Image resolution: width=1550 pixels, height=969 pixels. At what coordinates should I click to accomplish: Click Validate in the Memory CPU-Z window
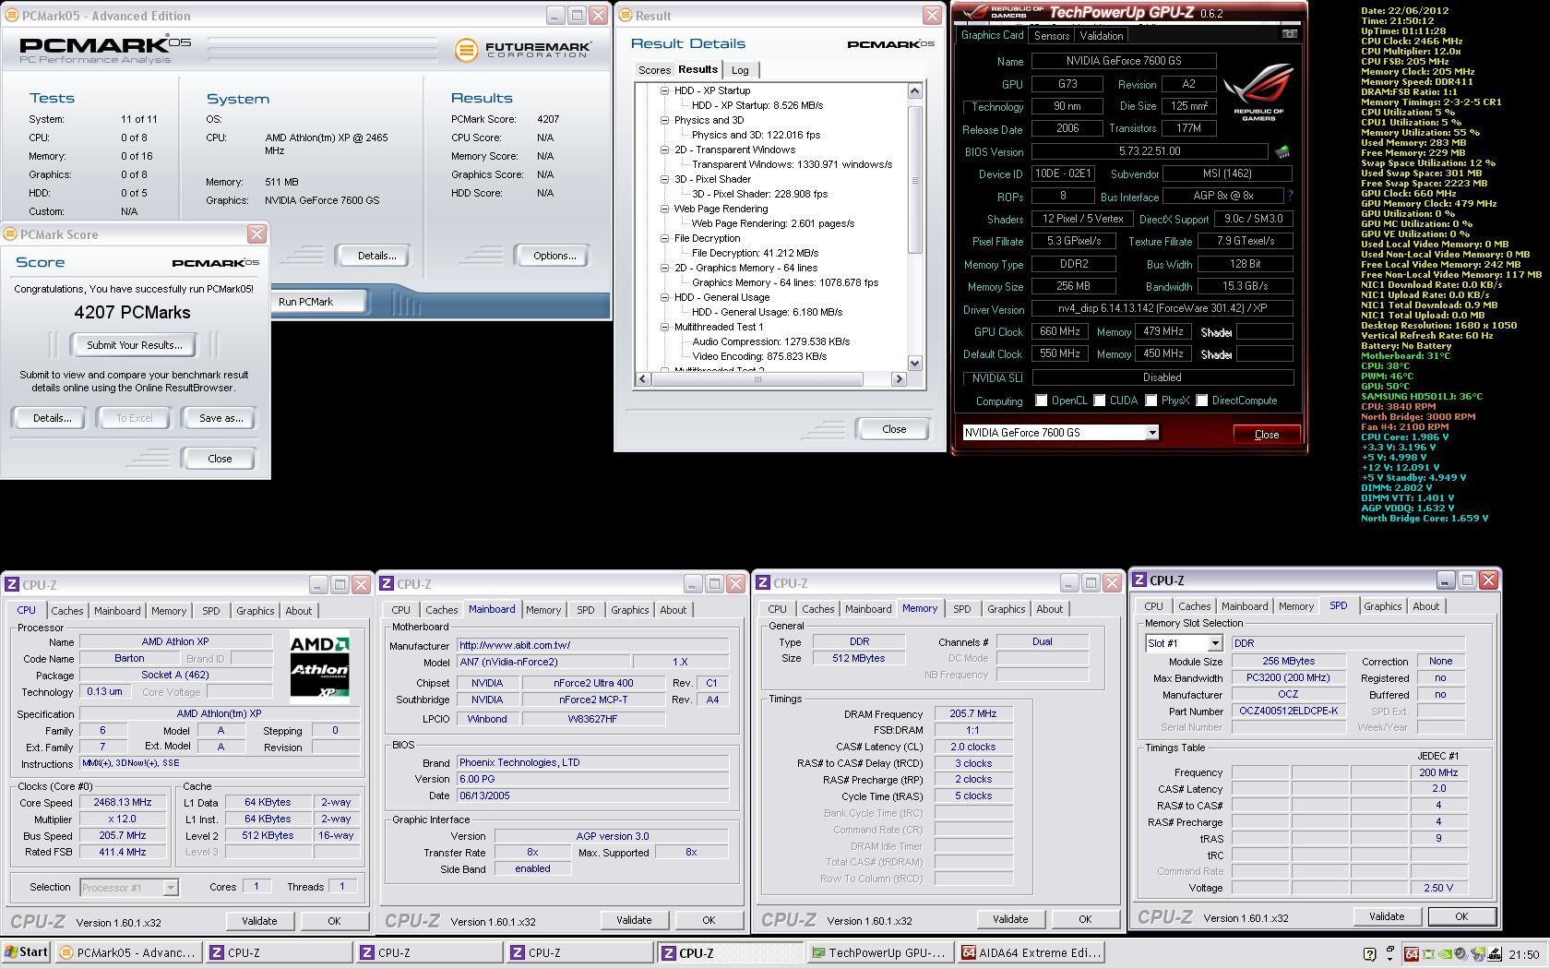point(1009,919)
